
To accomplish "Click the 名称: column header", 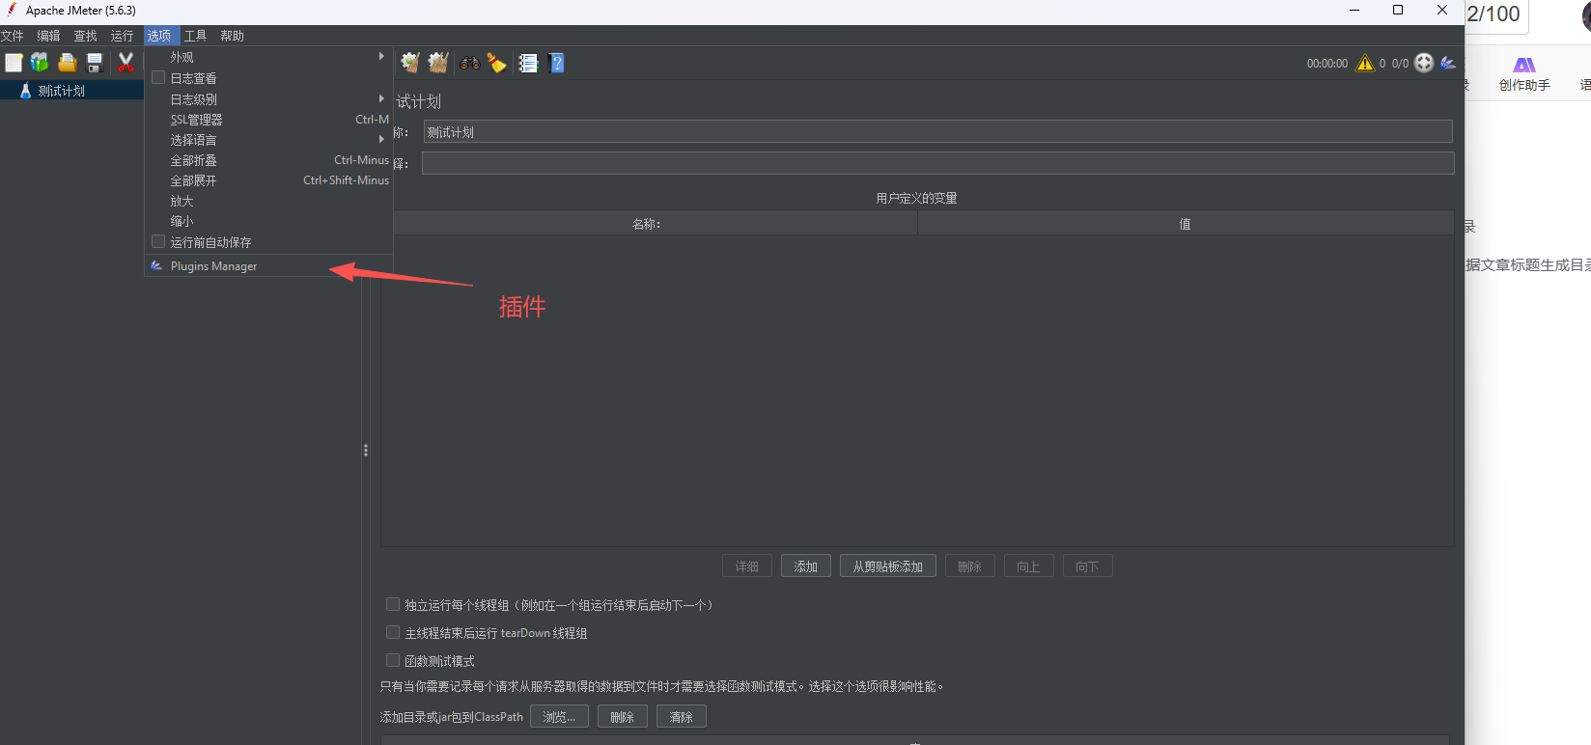I will click(647, 224).
